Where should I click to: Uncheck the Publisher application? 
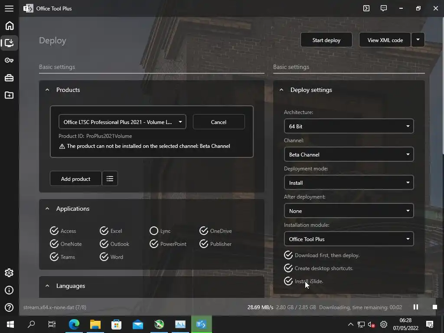point(204,244)
